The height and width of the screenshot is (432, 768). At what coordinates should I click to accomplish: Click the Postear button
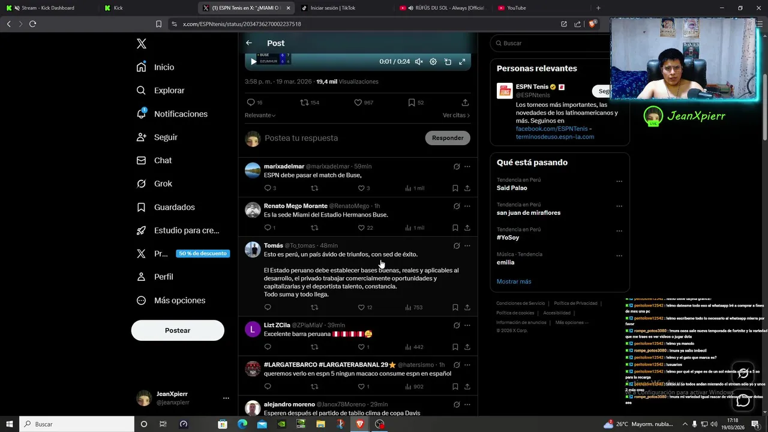(x=178, y=331)
